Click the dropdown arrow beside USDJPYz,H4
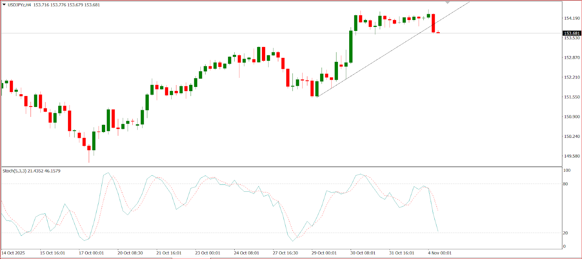This screenshot has width=582, height=259. (x=4, y=5)
